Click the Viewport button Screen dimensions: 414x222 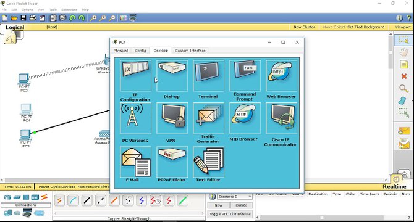[403, 27]
